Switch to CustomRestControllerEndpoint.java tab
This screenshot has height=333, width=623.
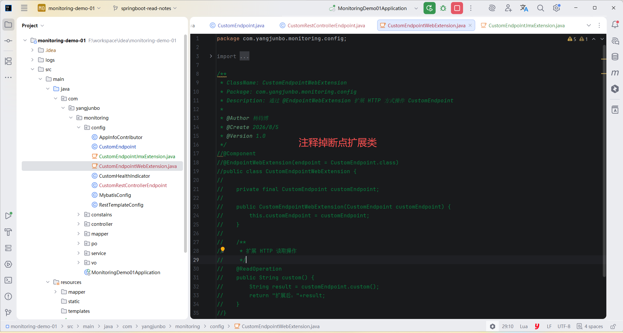coord(322,25)
